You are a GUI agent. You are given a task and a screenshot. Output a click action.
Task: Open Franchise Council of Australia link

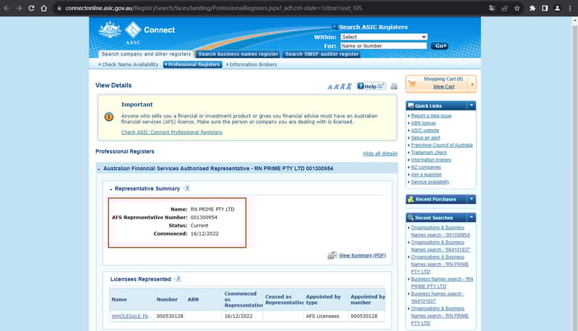[441, 145]
